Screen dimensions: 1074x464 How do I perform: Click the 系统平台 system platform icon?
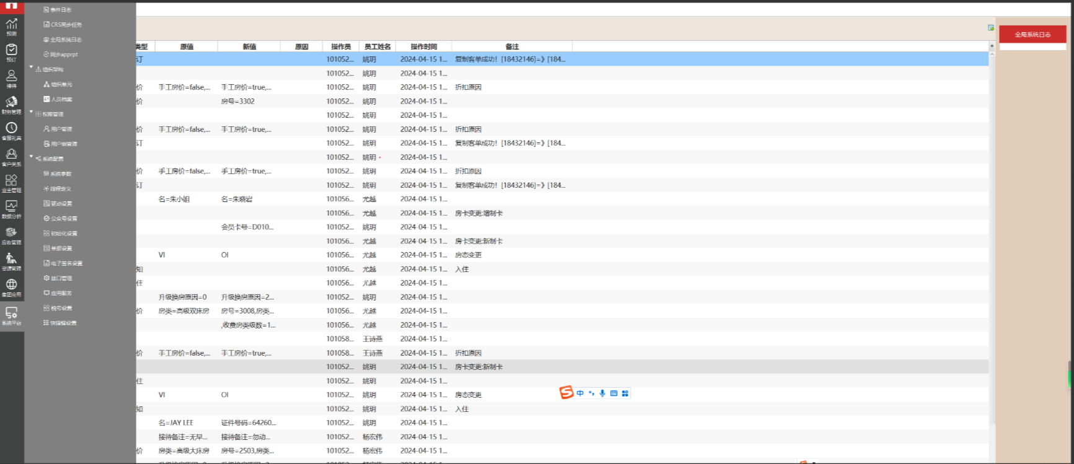point(11,315)
